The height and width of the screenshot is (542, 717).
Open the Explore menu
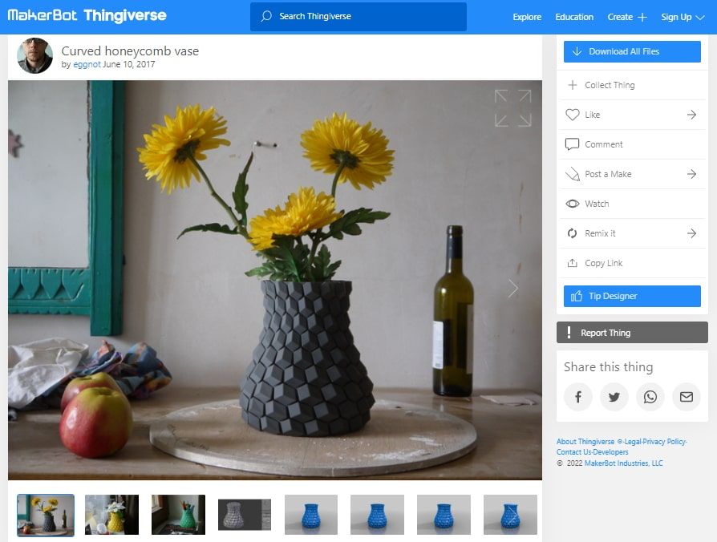point(526,15)
